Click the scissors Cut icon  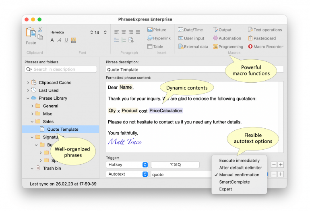tap(40, 29)
